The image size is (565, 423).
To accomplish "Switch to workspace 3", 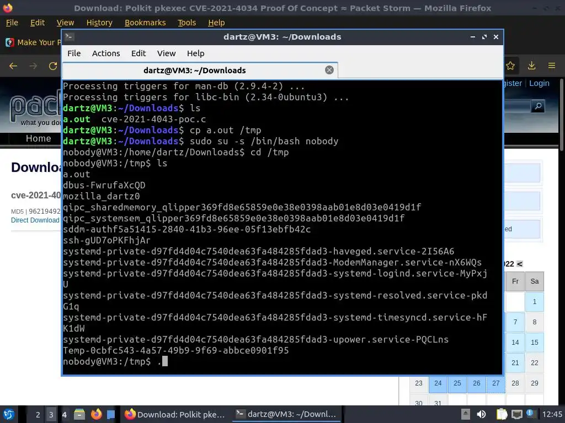I will click(x=51, y=415).
